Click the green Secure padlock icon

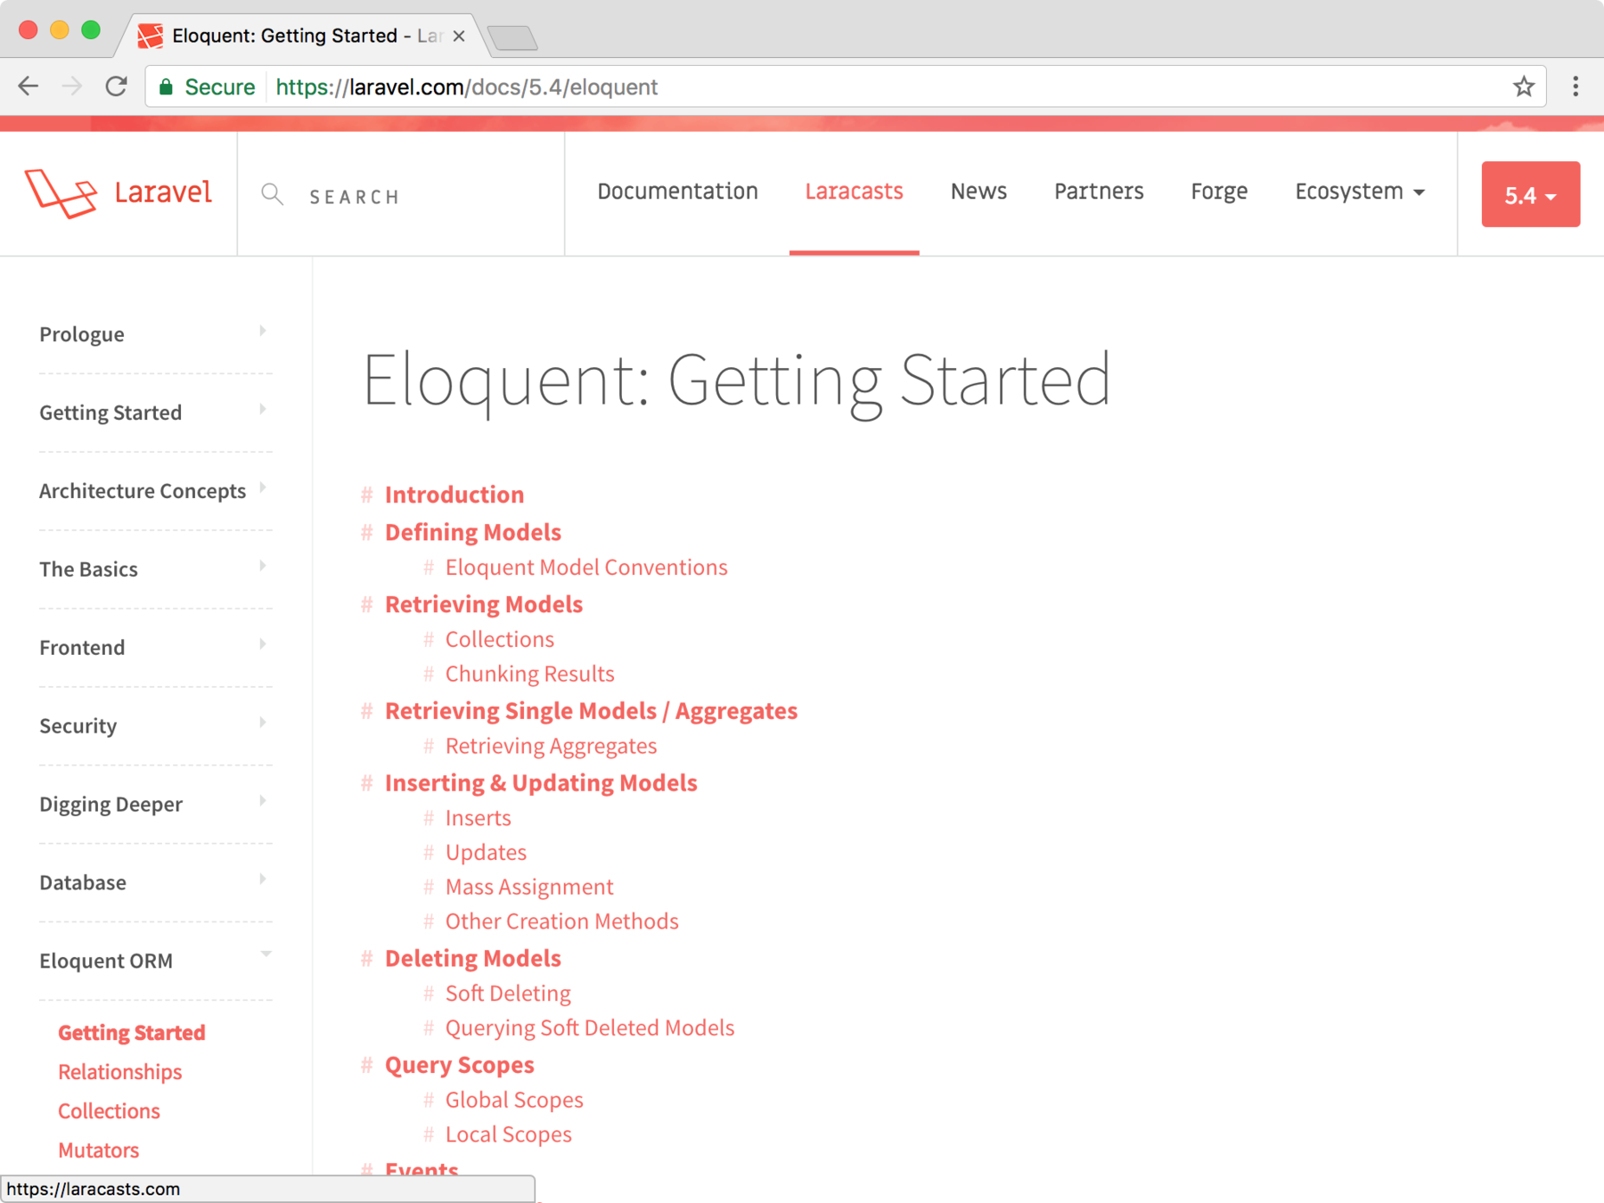pos(166,86)
